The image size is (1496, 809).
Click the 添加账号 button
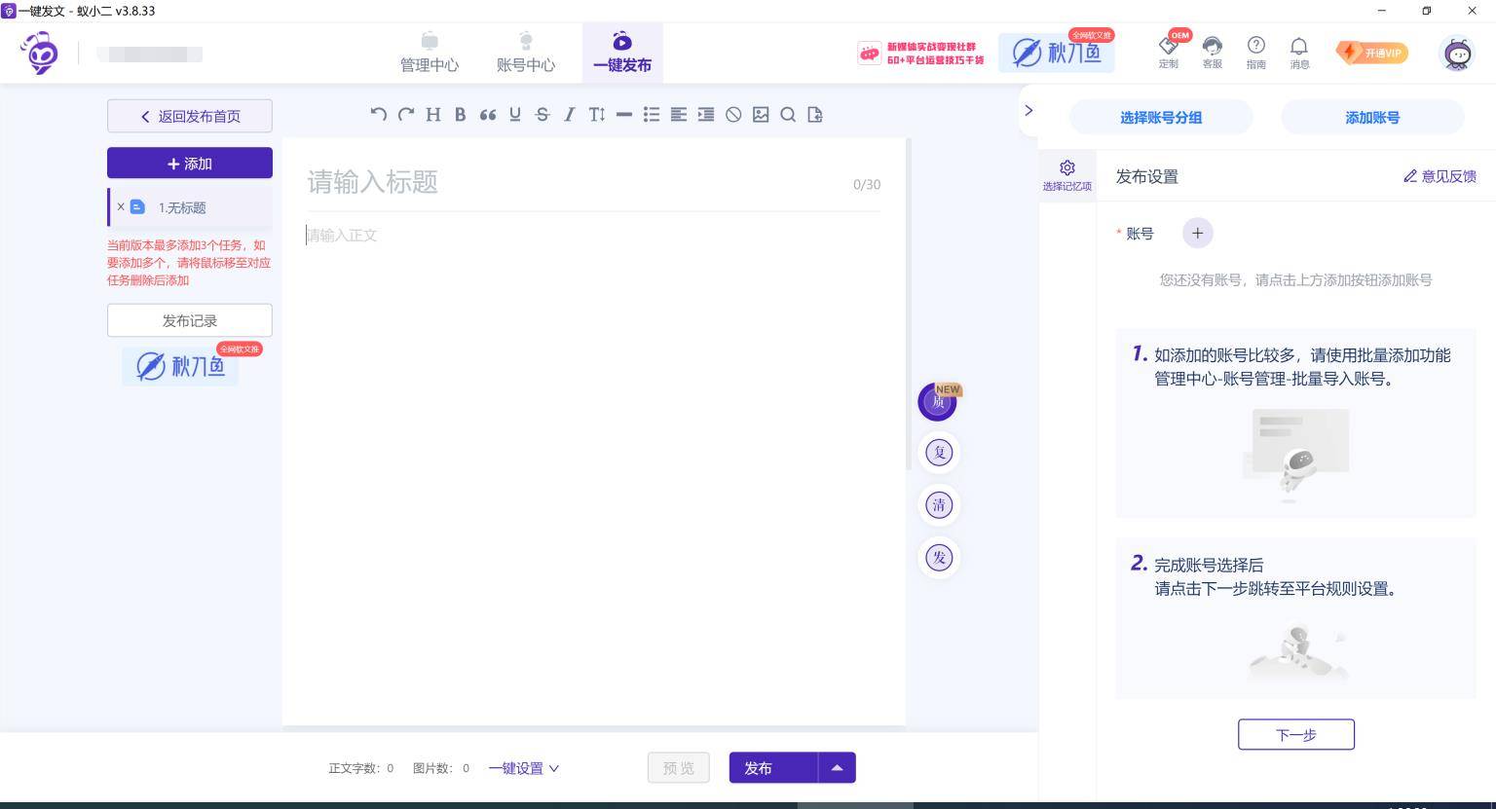[x=1372, y=117]
